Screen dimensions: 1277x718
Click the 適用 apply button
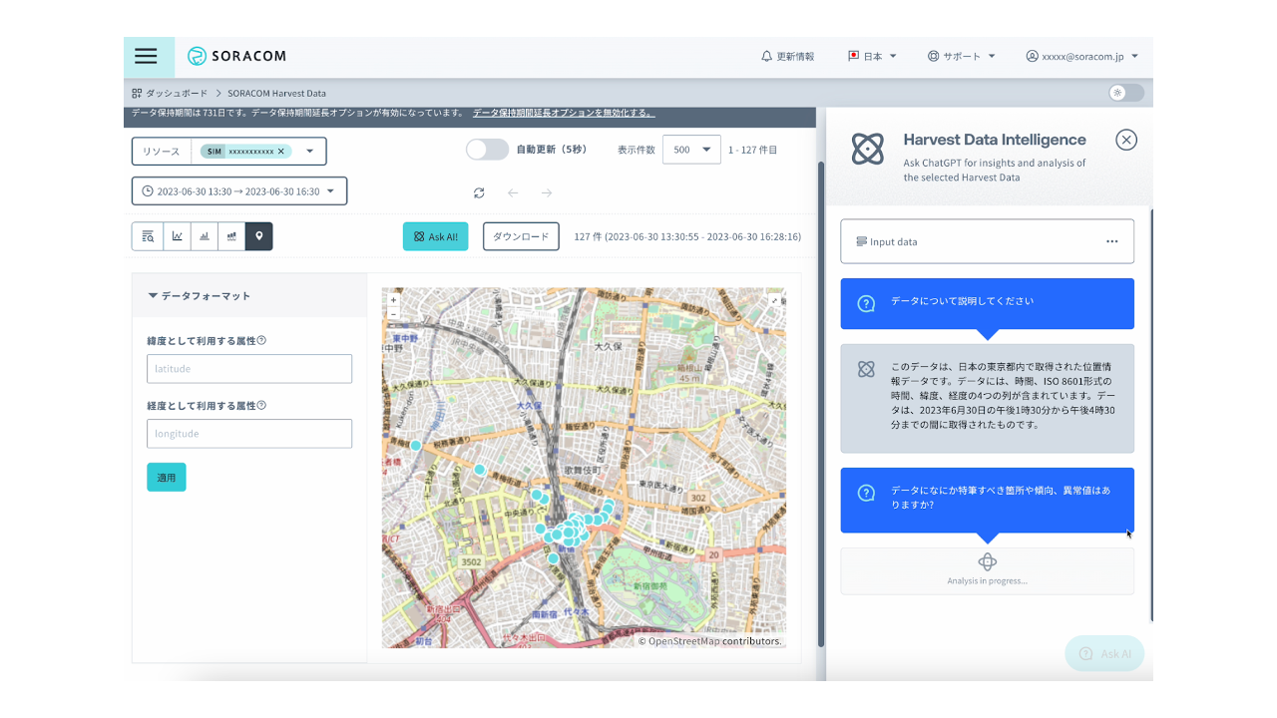(166, 477)
